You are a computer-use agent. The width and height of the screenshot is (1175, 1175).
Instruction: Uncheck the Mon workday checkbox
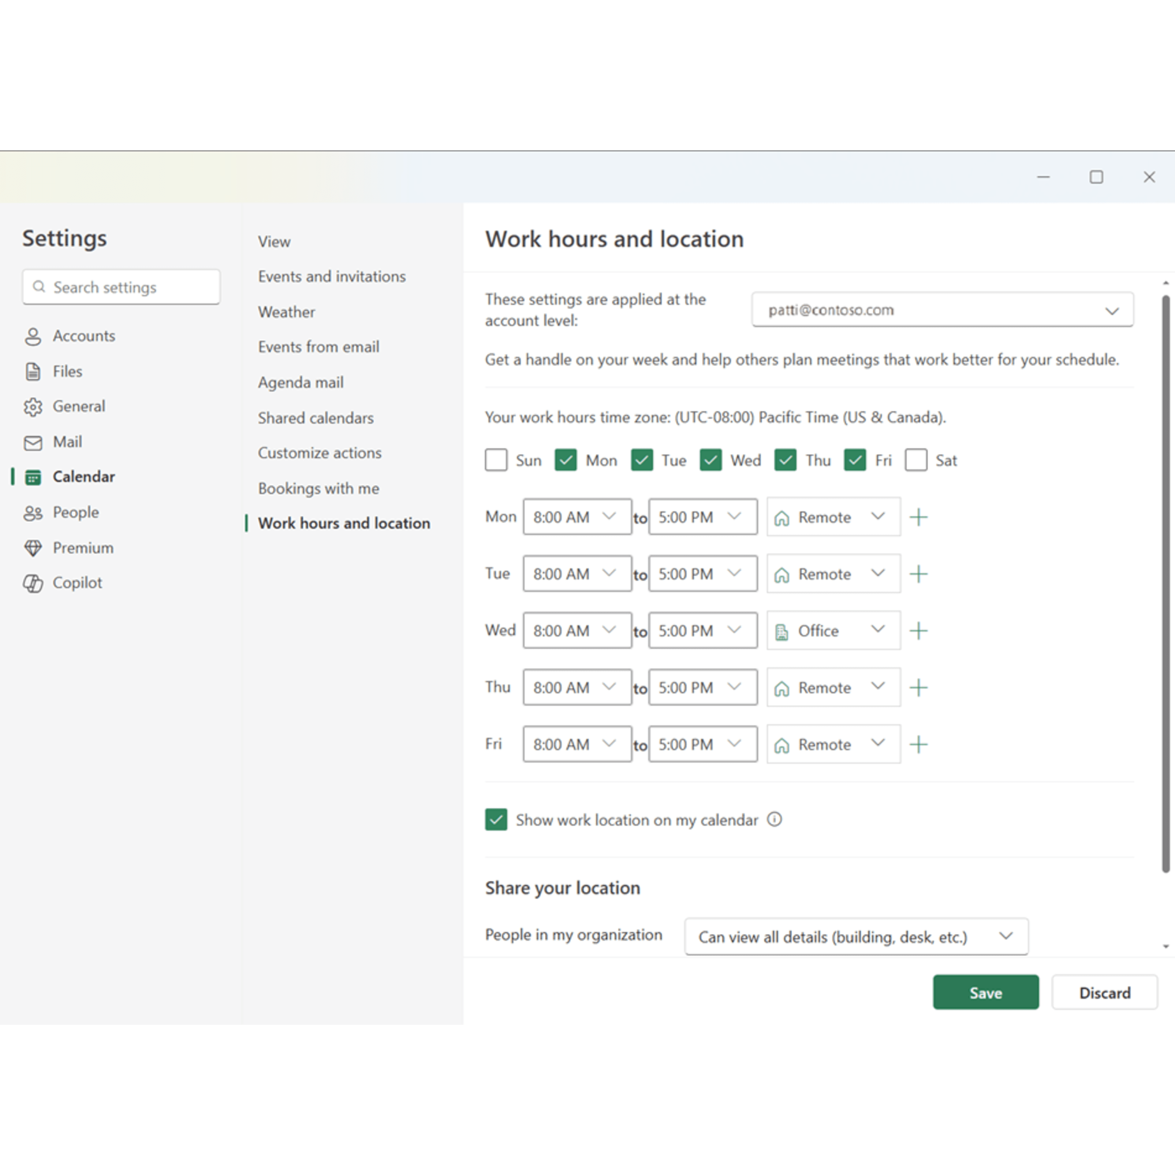[x=565, y=460]
